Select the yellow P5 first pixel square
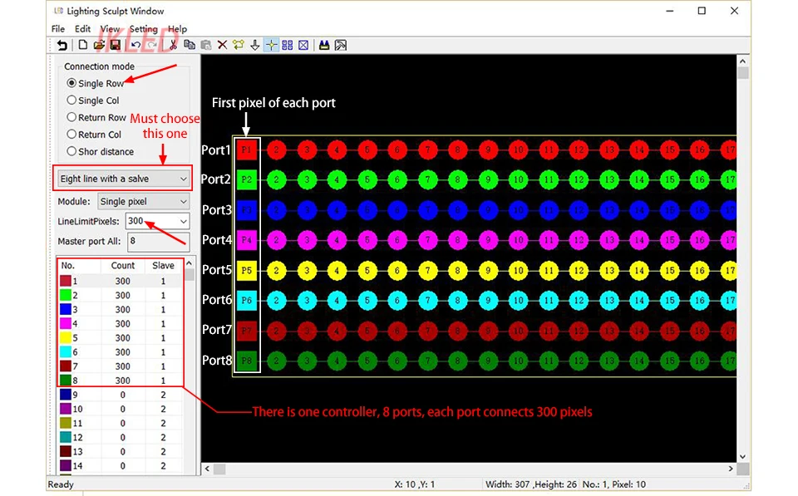 coord(246,270)
